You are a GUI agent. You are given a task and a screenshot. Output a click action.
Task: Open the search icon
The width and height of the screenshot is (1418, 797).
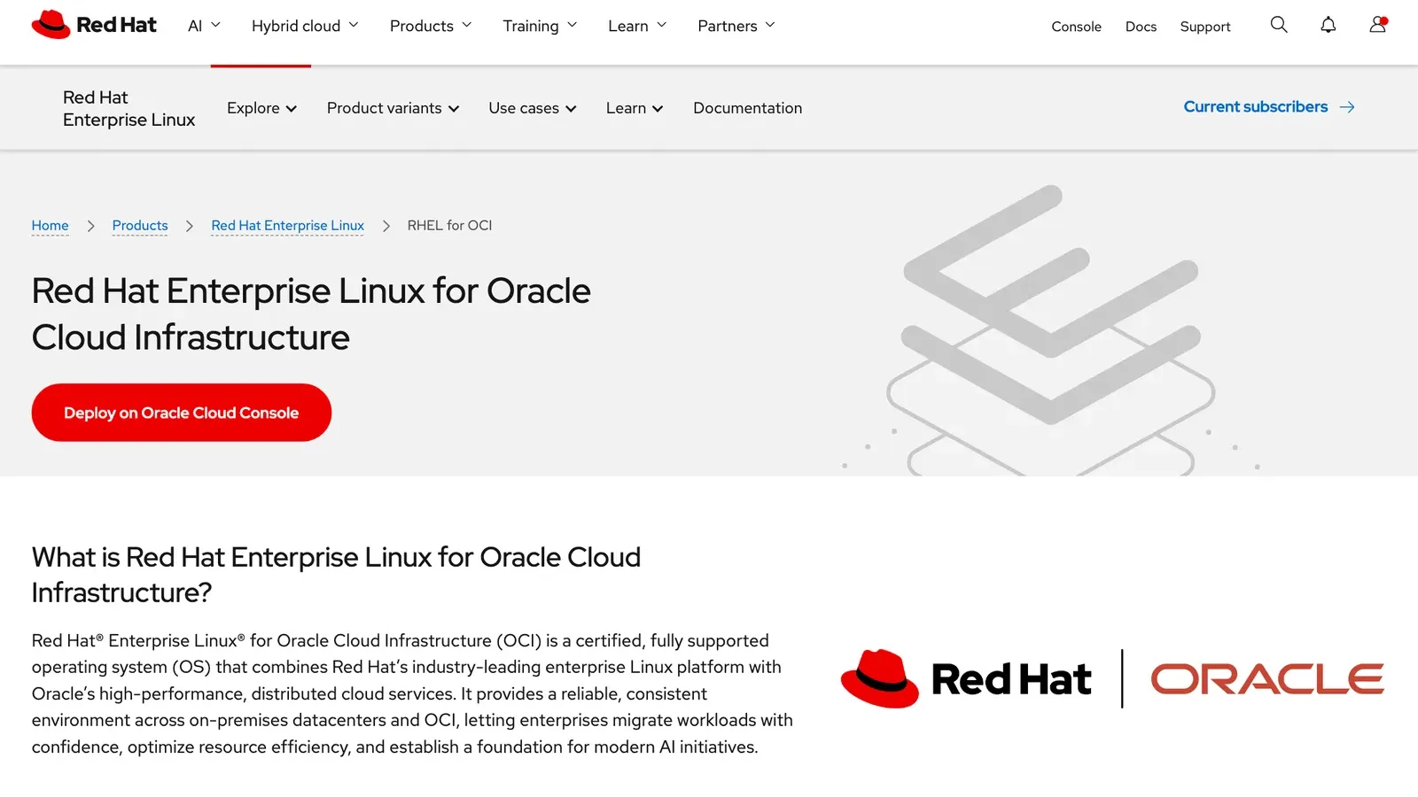tap(1278, 25)
